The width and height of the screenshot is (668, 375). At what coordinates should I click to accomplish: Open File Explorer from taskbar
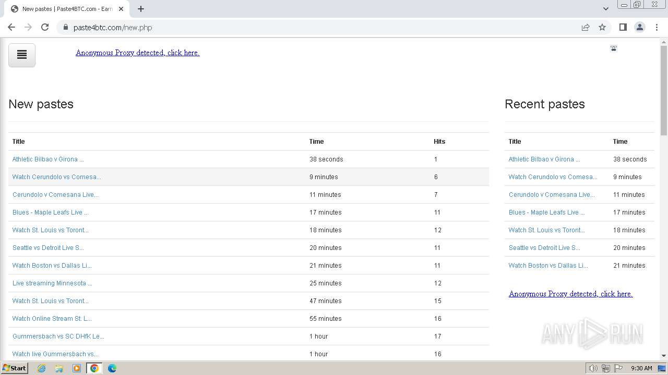tap(58, 368)
